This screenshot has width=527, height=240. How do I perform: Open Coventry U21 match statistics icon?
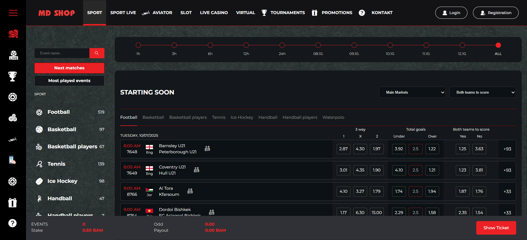coord(196,170)
